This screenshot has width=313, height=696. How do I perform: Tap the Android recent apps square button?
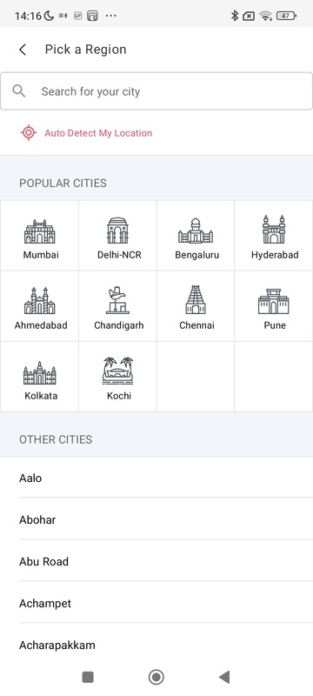[88, 677]
